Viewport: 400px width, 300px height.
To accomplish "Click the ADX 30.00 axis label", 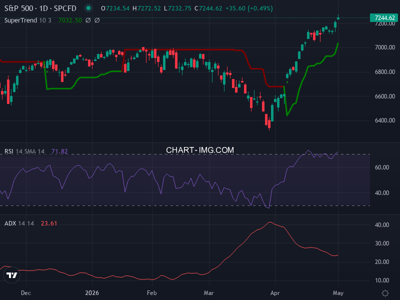I will point(382,243).
